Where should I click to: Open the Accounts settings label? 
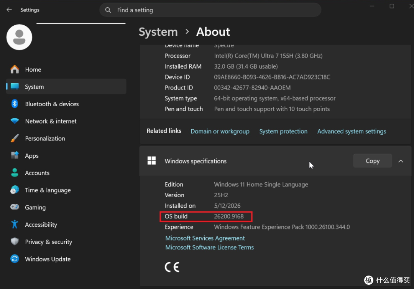37,173
